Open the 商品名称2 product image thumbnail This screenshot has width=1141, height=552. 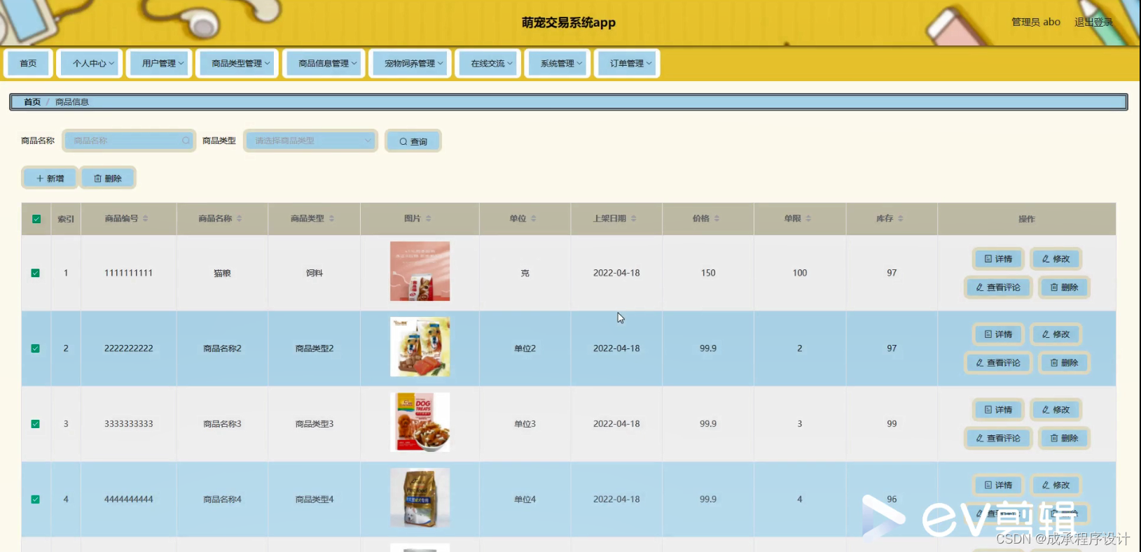(420, 347)
